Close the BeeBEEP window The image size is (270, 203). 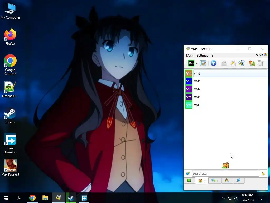tap(262, 49)
